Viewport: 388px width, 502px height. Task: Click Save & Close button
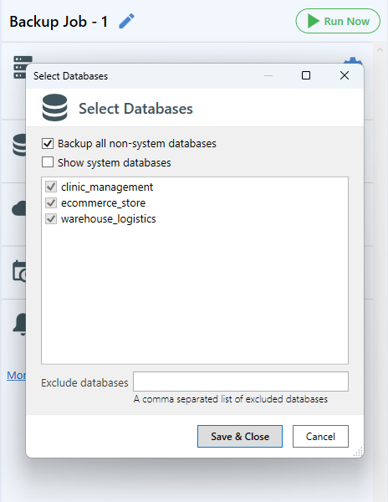click(x=240, y=437)
